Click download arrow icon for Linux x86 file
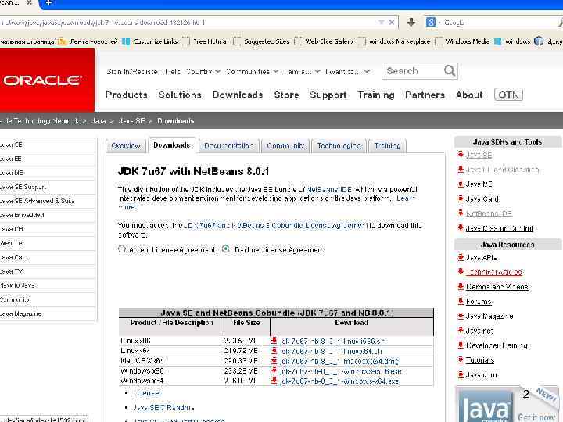Viewport: 563px width, 422px height. [274, 341]
